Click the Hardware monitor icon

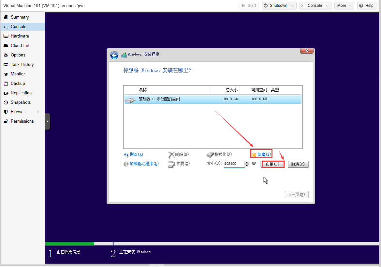(x=6, y=36)
